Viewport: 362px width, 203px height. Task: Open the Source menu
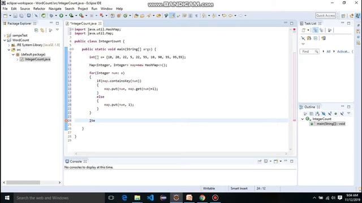(x=25, y=9)
